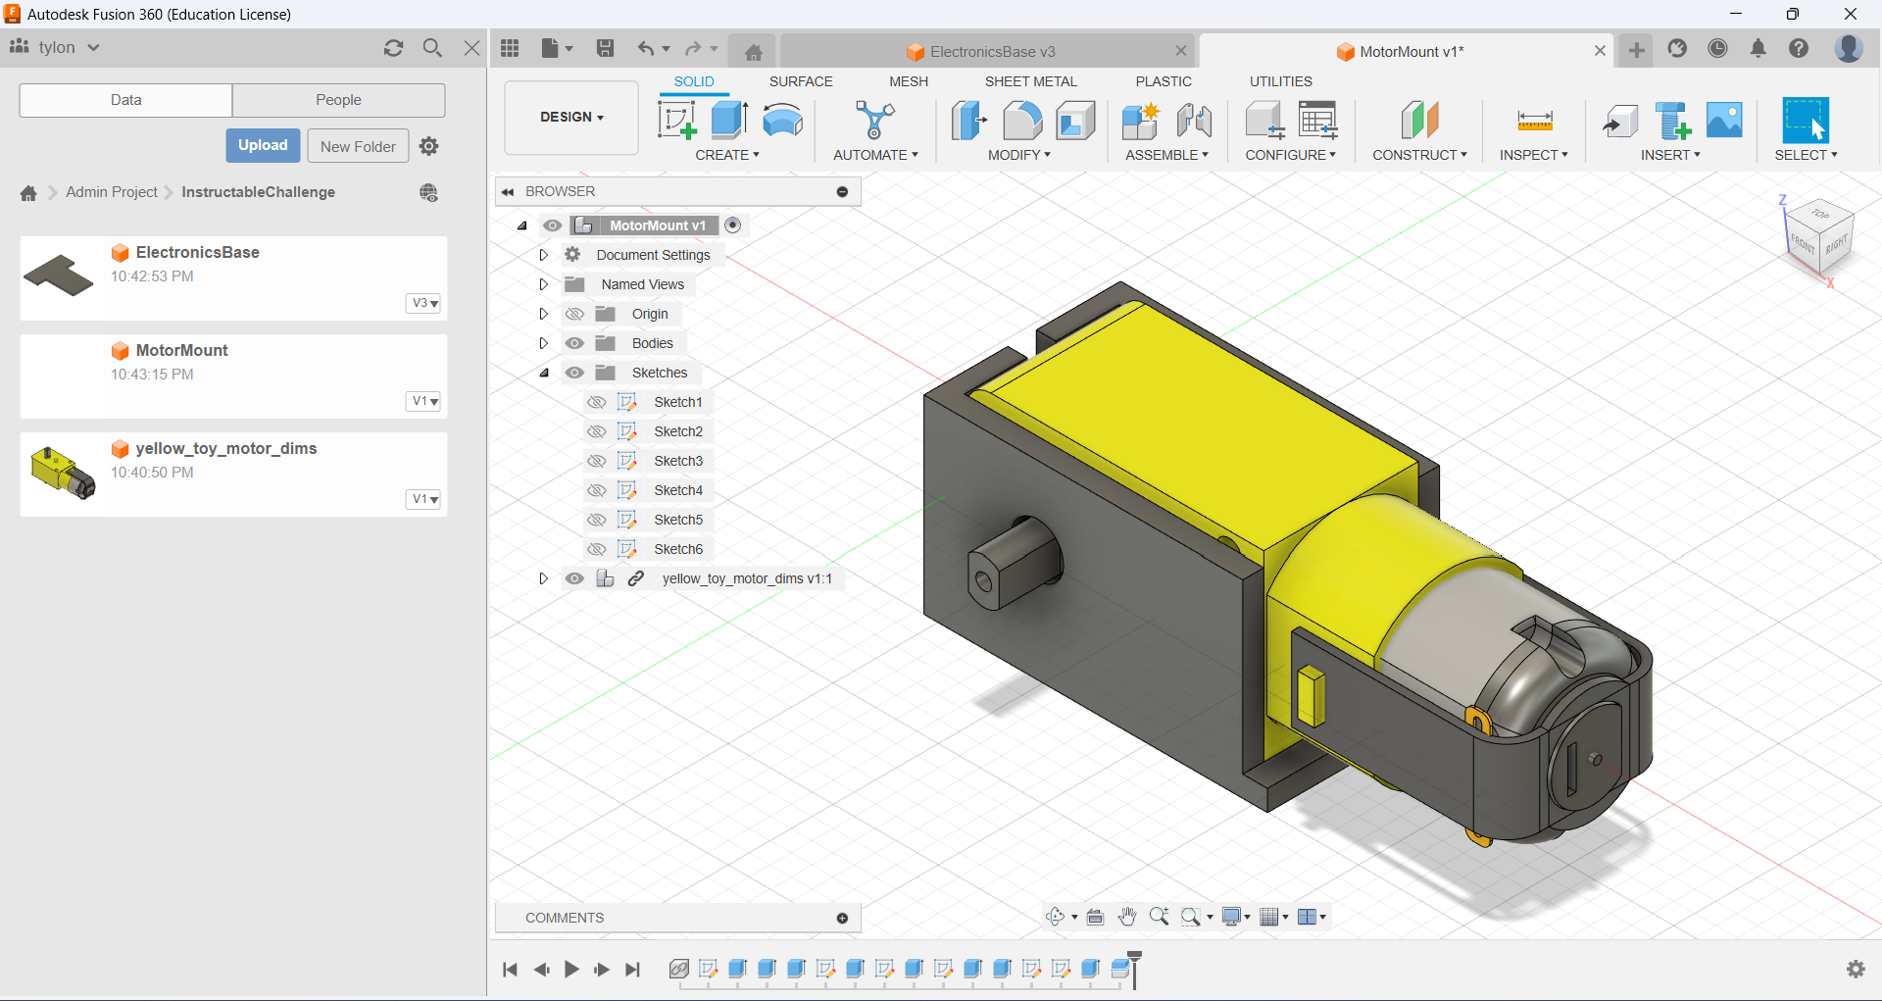Click the Undo arrow
The image size is (1882, 1001).
[645, 48]
